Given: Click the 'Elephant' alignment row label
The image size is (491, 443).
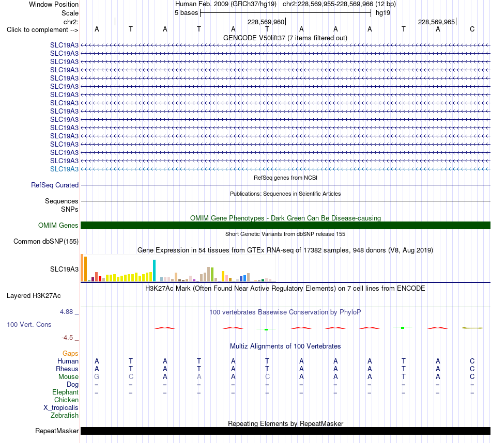Looking at the screenshot, I should (x=65, y=392).
